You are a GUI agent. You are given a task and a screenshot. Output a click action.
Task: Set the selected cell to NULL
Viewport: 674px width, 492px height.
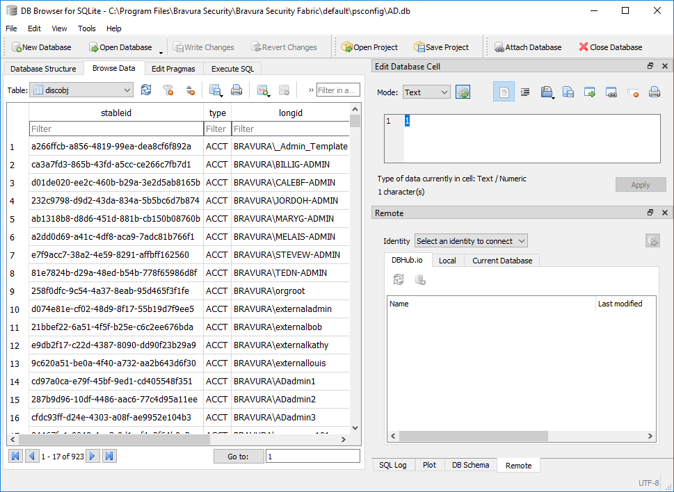coord(632,91)
